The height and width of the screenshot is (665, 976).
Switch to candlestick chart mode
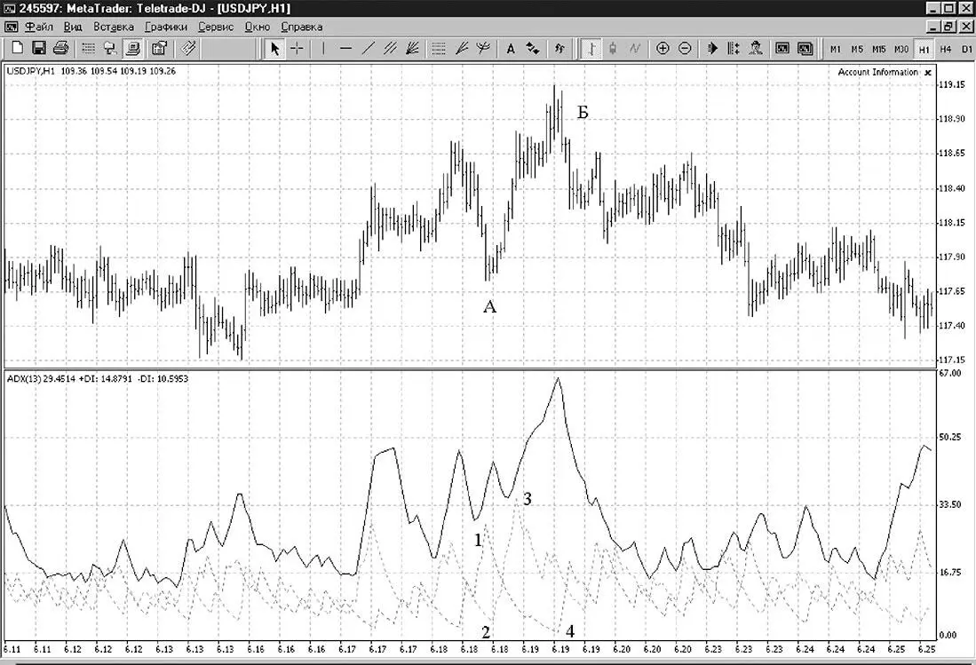coord(613,48)
